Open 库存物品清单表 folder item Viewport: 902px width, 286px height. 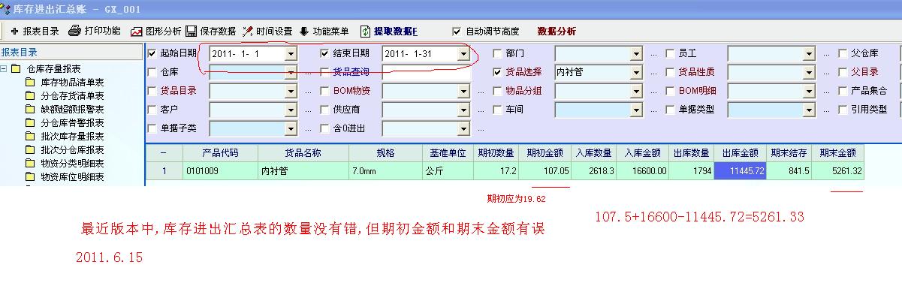point(72,83)
